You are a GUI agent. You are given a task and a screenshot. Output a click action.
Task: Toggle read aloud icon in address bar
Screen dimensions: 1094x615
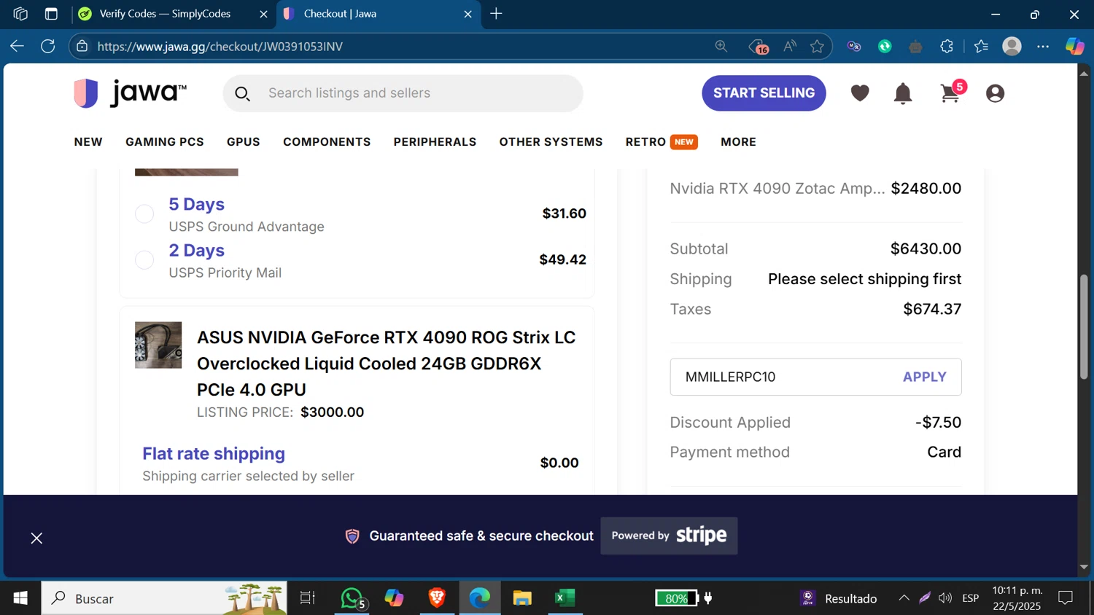tap(790, 46)
